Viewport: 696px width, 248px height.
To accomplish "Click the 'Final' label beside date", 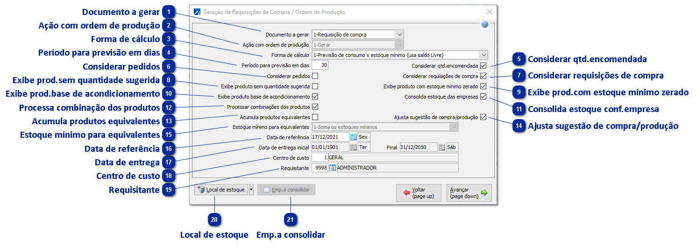I will pos(392,148).
